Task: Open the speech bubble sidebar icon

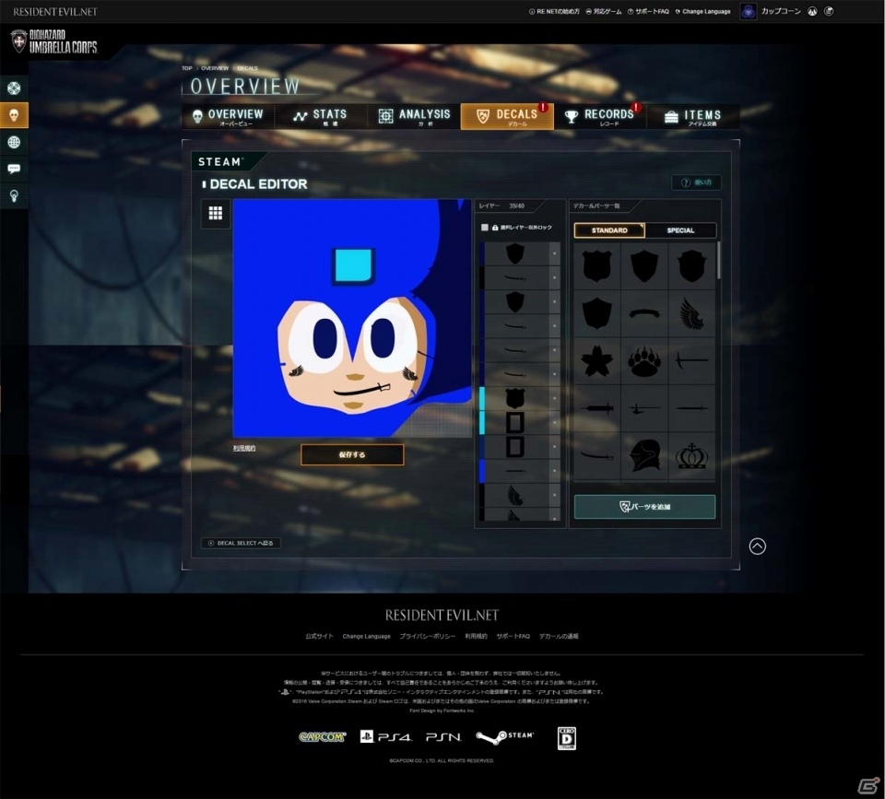Action: click(14, 169)
